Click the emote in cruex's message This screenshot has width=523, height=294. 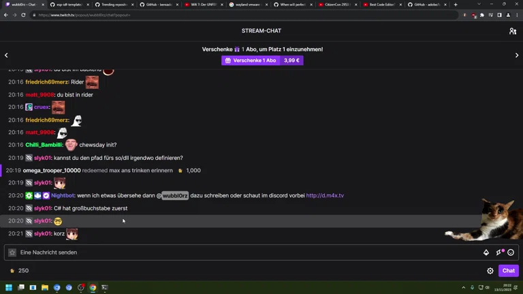point(58,108)
